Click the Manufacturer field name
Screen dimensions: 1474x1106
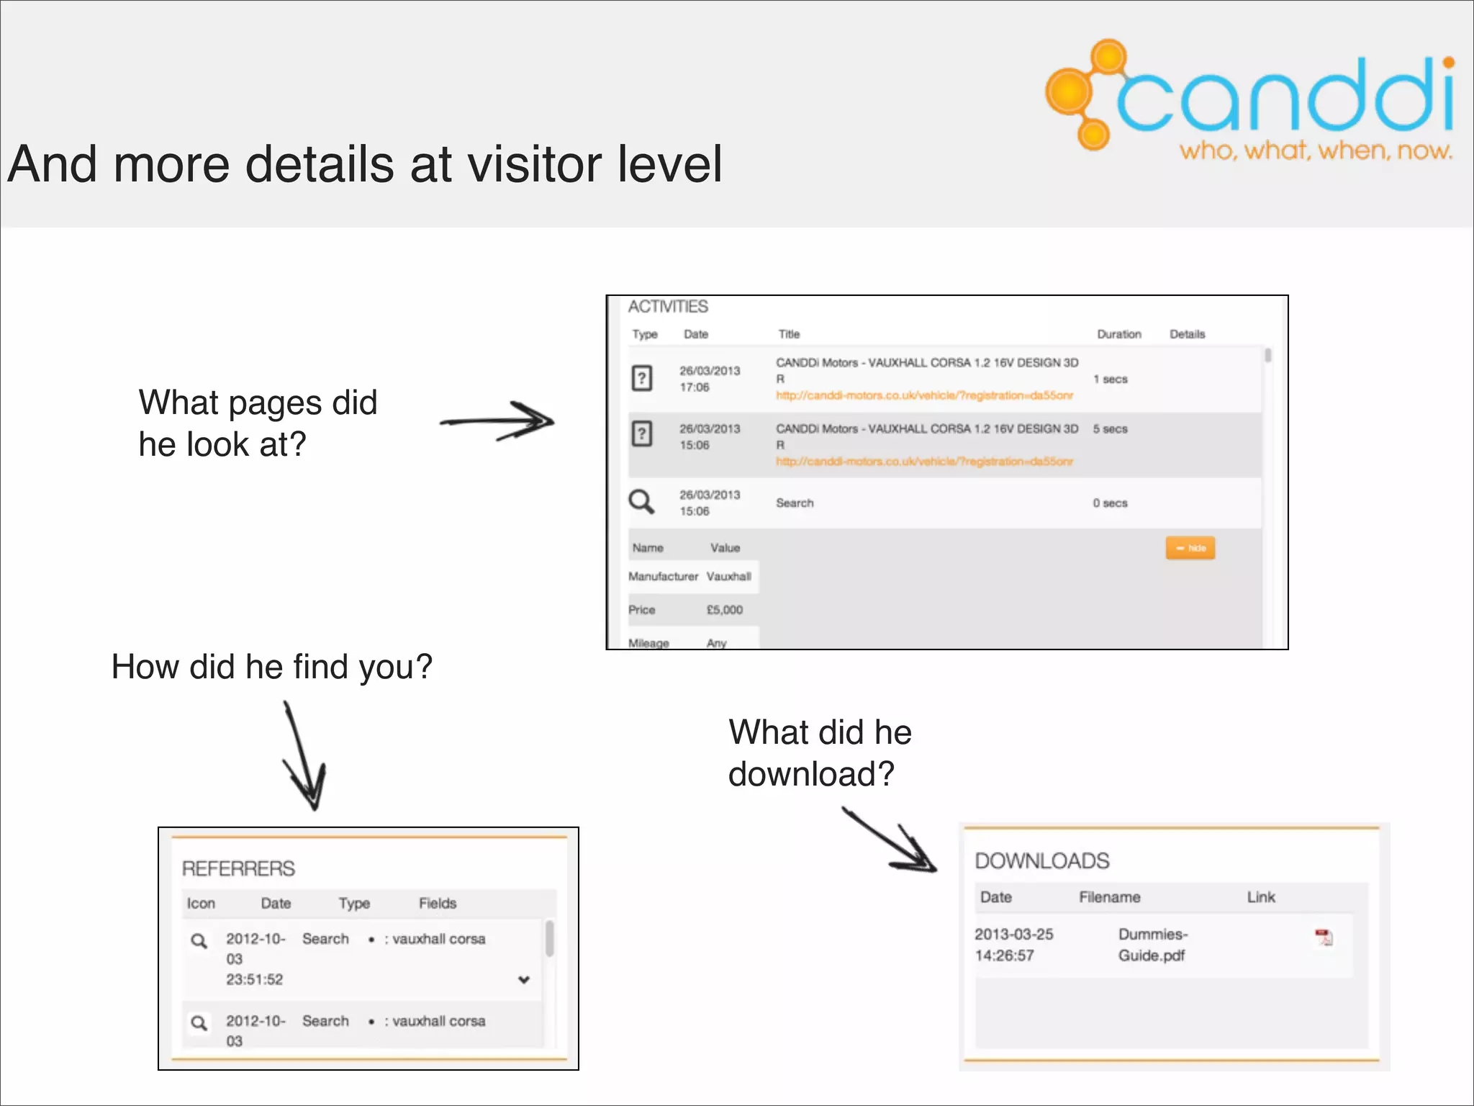[663, 576]
